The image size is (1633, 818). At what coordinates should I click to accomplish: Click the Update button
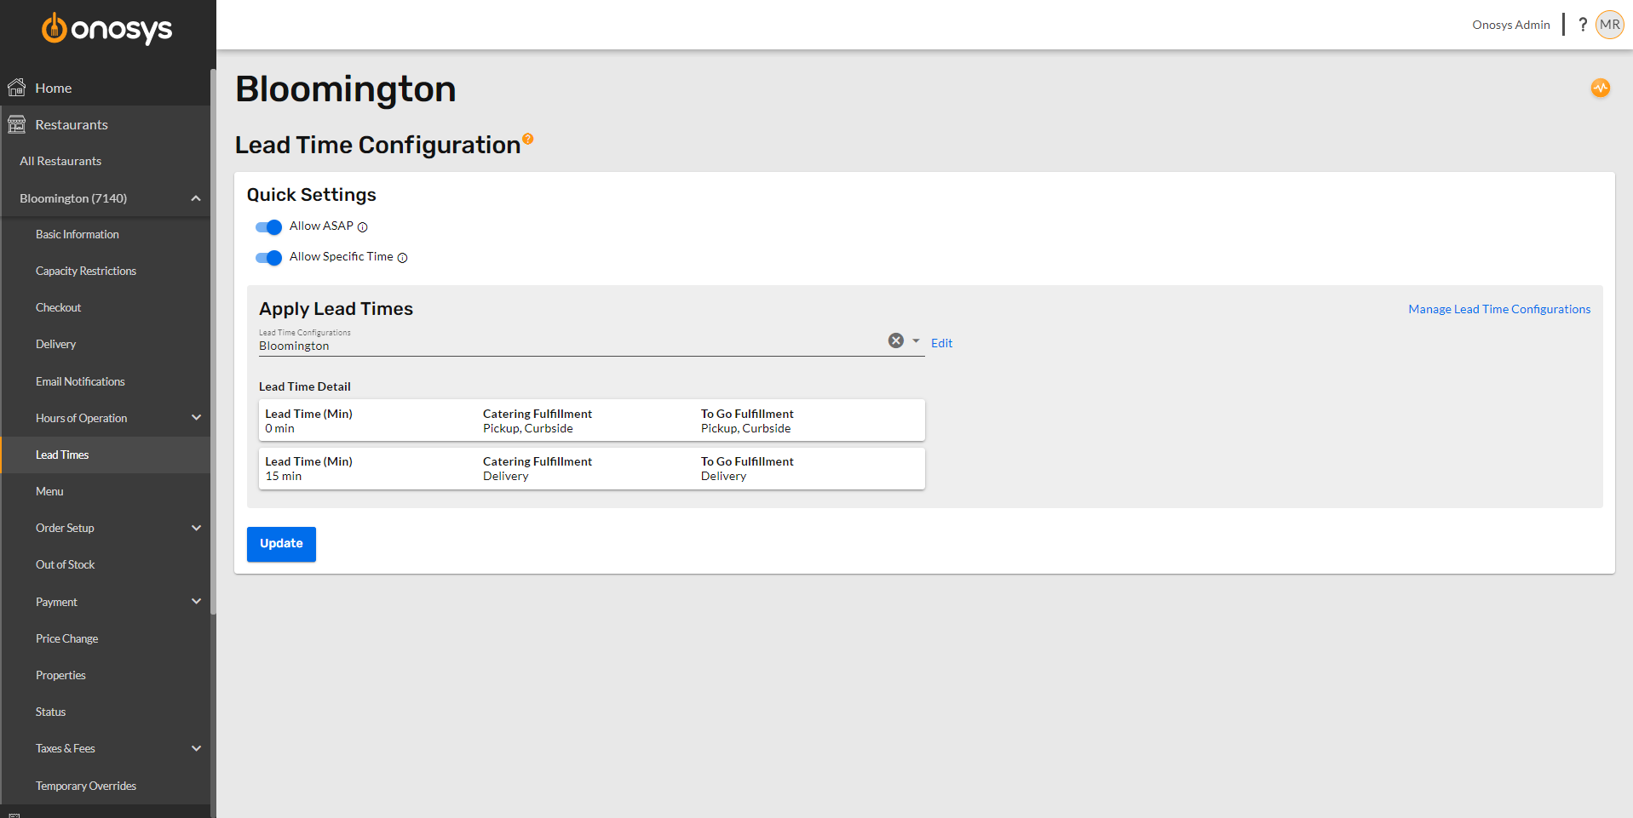coord(281,543)
